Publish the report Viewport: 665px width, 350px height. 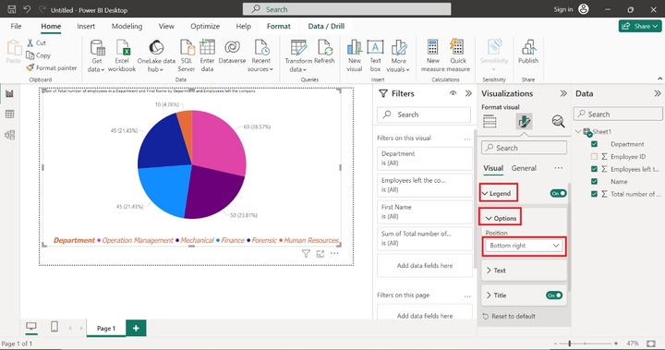click(x=528, y=52)
